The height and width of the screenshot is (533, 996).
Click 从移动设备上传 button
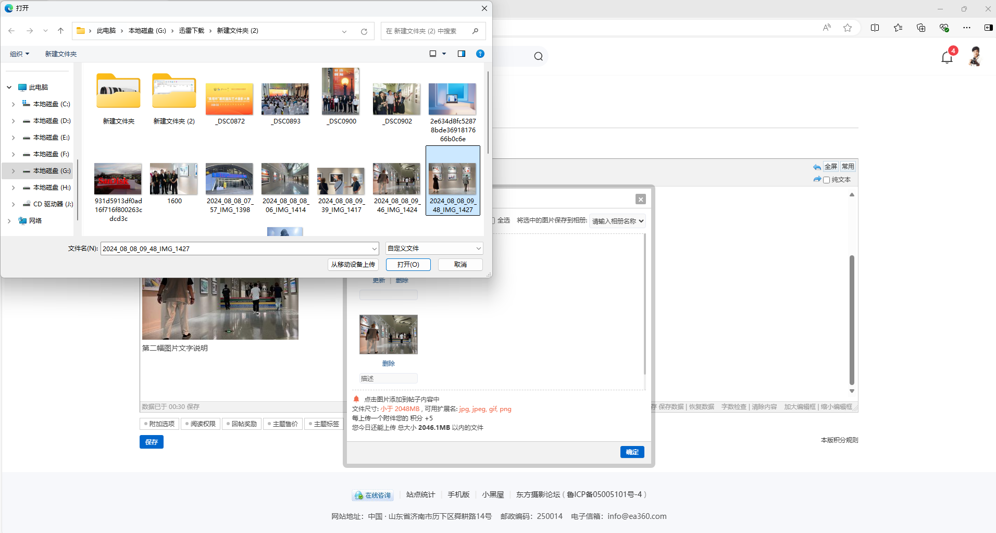tap(353, 265)
